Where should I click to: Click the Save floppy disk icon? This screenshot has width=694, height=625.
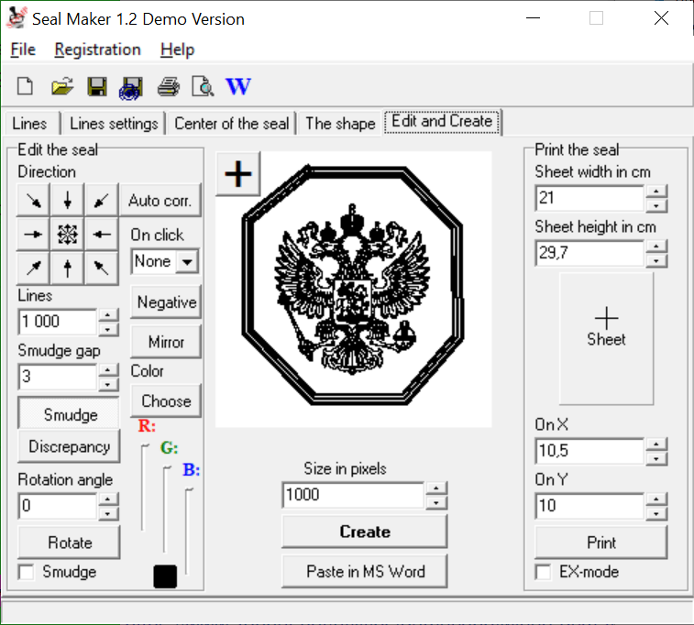pyautogui.click(x=97, y=86)
